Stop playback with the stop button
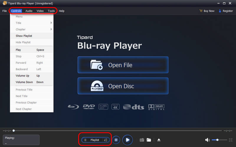The height and width of the screenshot is (147, 236). pos(116,140)
